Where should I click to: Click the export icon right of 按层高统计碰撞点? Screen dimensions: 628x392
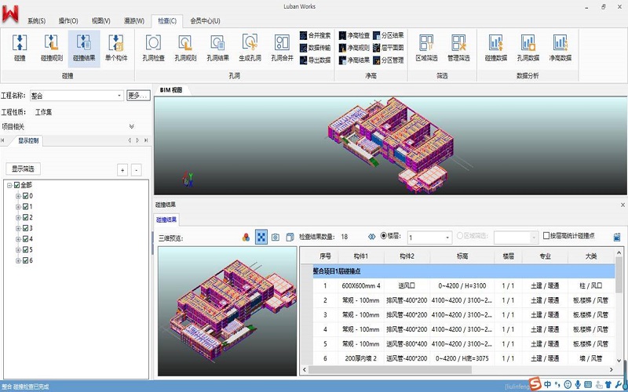[x=617, y=237]
